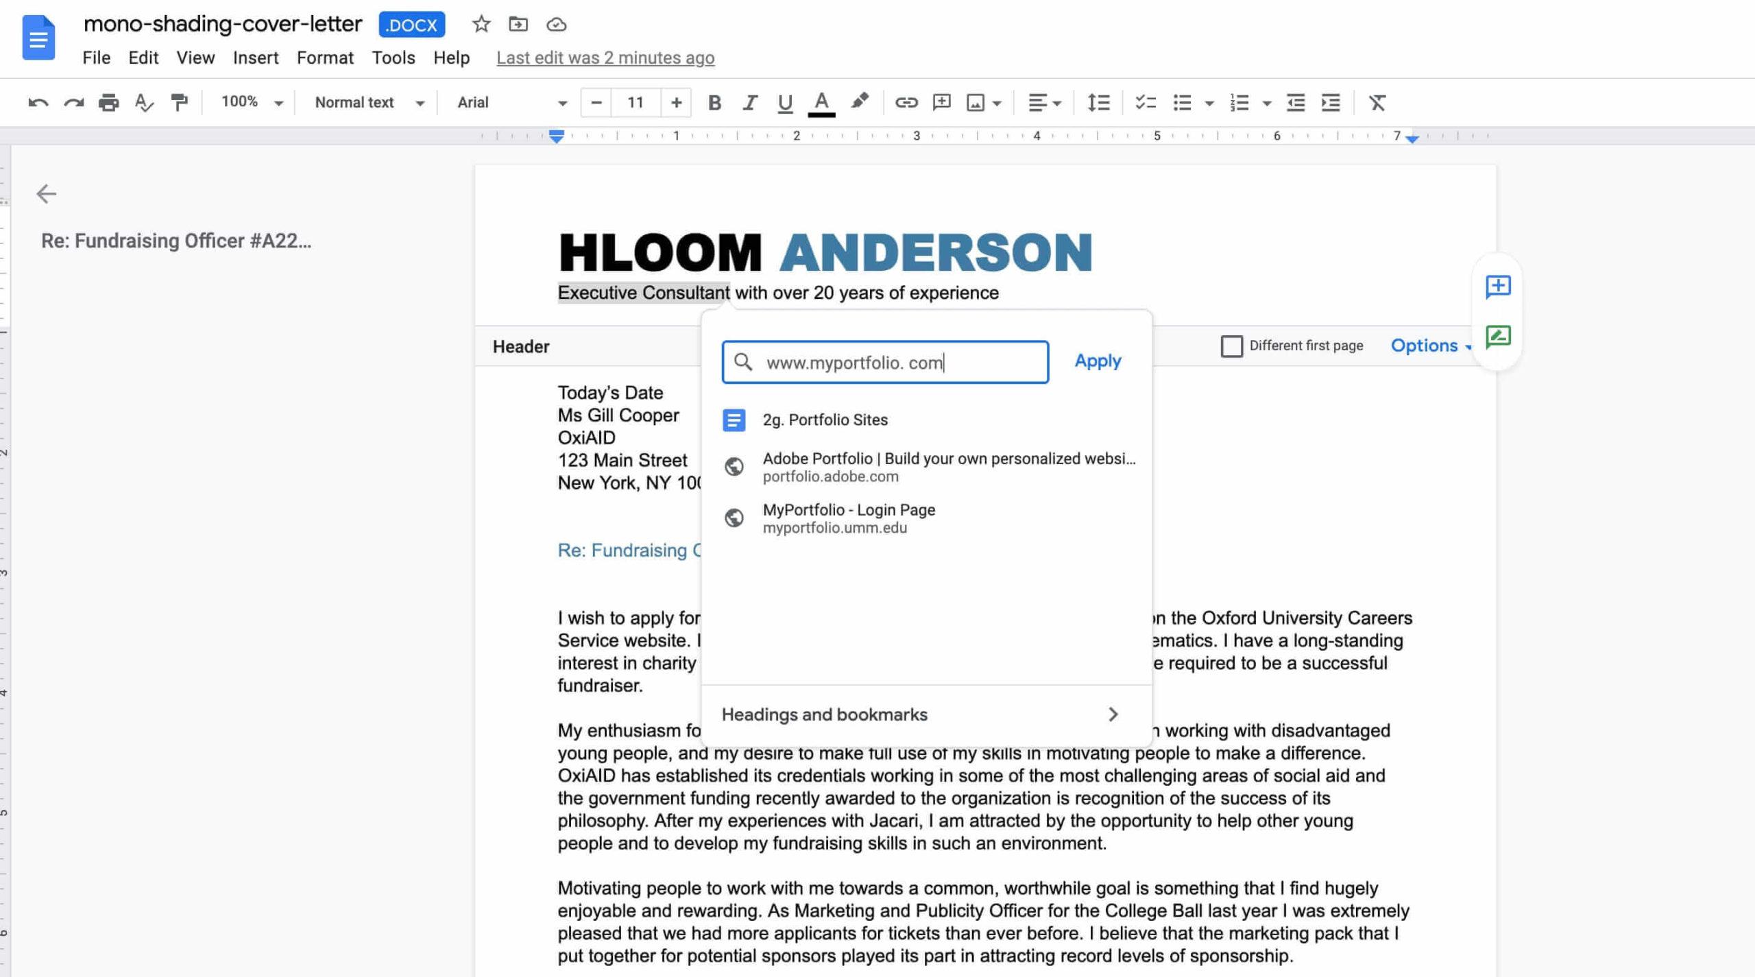Click the Apply button for the link

[1098, 361]
